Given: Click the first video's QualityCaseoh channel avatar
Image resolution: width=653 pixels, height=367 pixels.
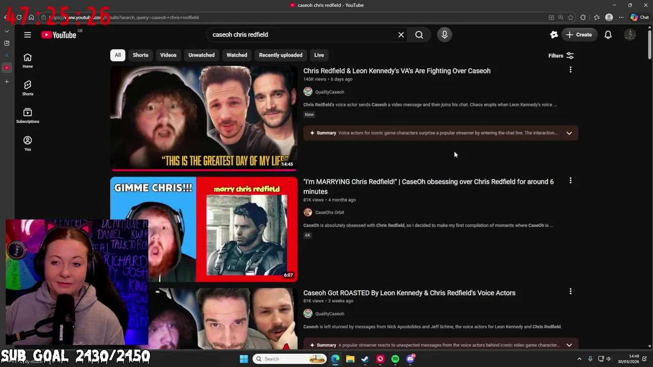Looking at the screenshot, I should tap(308, 92).
